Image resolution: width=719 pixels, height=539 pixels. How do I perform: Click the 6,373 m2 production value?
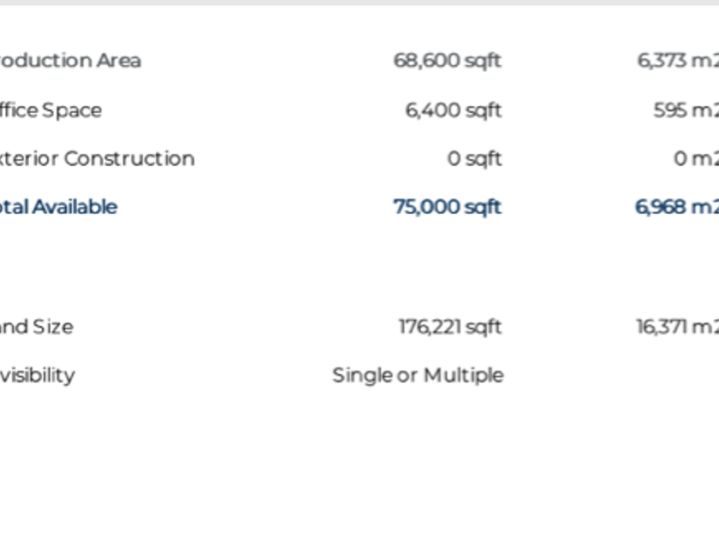click(678, 61)
